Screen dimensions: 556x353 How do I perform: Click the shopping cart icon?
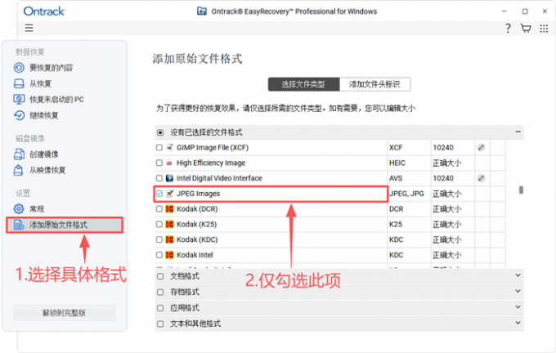point(526,28)
